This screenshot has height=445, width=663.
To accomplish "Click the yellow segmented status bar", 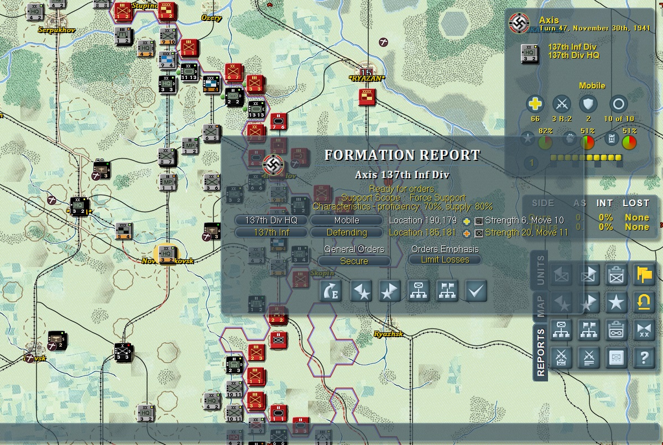I will click(586, 158).
